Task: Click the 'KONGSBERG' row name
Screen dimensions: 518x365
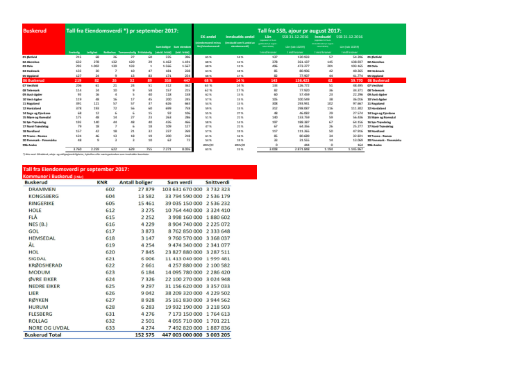Action: pyautogui.click(x=44, y=196)
